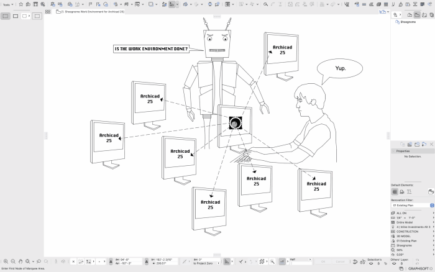Click the Previous Zoom icon
The height and width of the screenshot is (272, 435).
click(39, 261)
